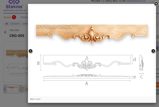The height and width of the screenshot is (107, 159).
Task: Close the photo lightbox with the X icon
Action: click(156, 4)
